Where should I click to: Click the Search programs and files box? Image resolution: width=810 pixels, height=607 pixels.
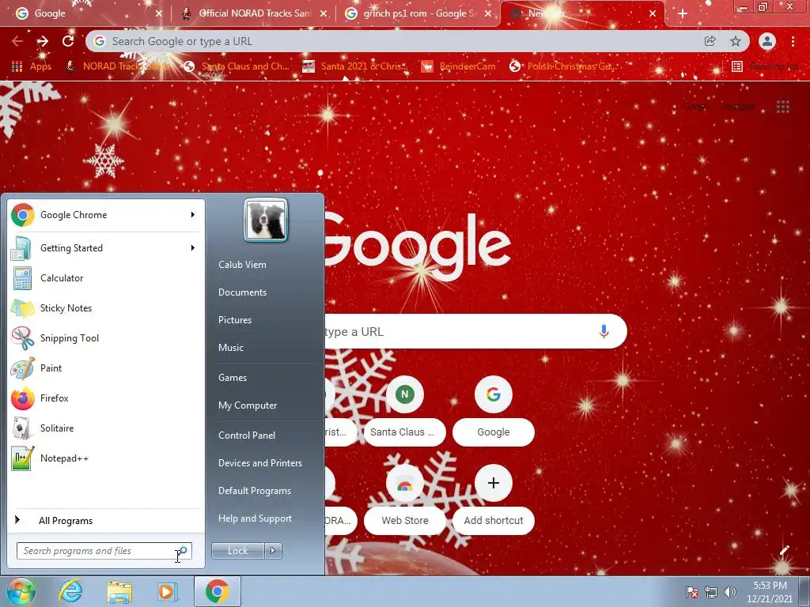point(104,551)
